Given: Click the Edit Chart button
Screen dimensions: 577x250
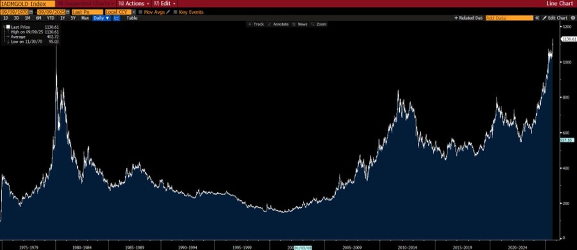Looking at the screenshot, I should point(554,18).
